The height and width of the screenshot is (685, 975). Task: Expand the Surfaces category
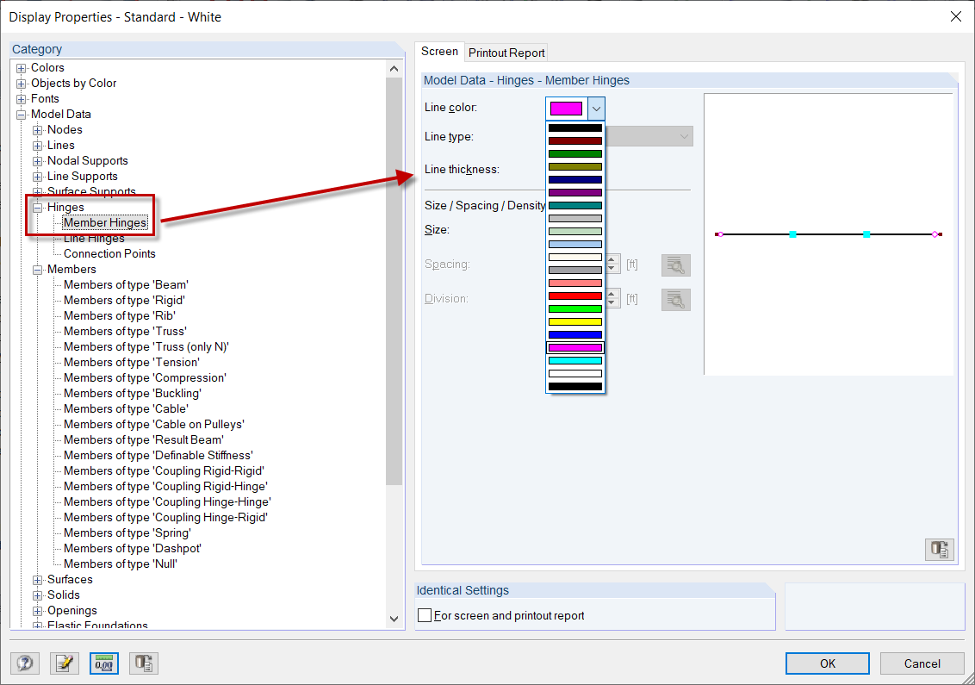36,579
